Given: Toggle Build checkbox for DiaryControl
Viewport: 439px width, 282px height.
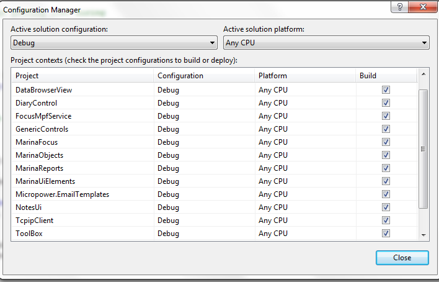Looking at the screenshot, I should [x=386, y=103].
